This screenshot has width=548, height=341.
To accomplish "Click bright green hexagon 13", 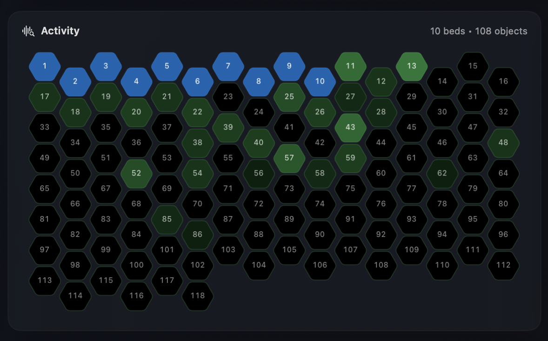I will tap(412, 66).
